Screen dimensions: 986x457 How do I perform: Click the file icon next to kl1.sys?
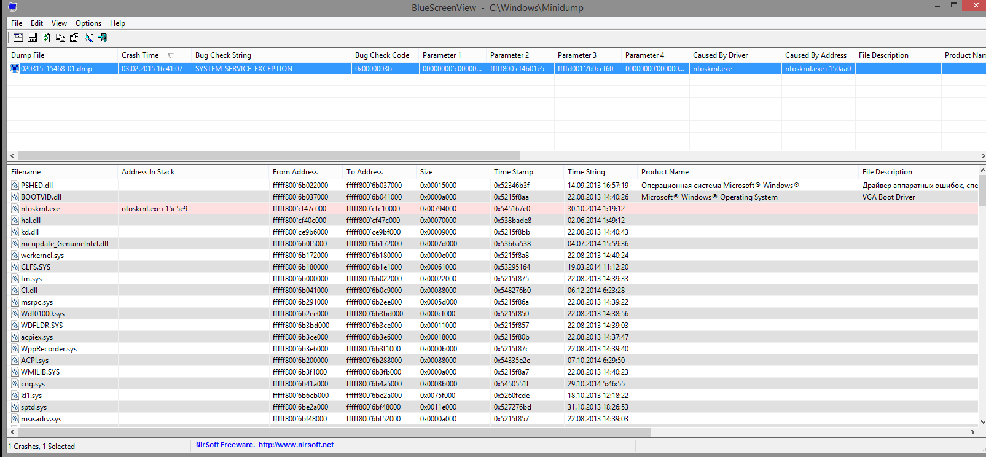(x=15, y=396)
